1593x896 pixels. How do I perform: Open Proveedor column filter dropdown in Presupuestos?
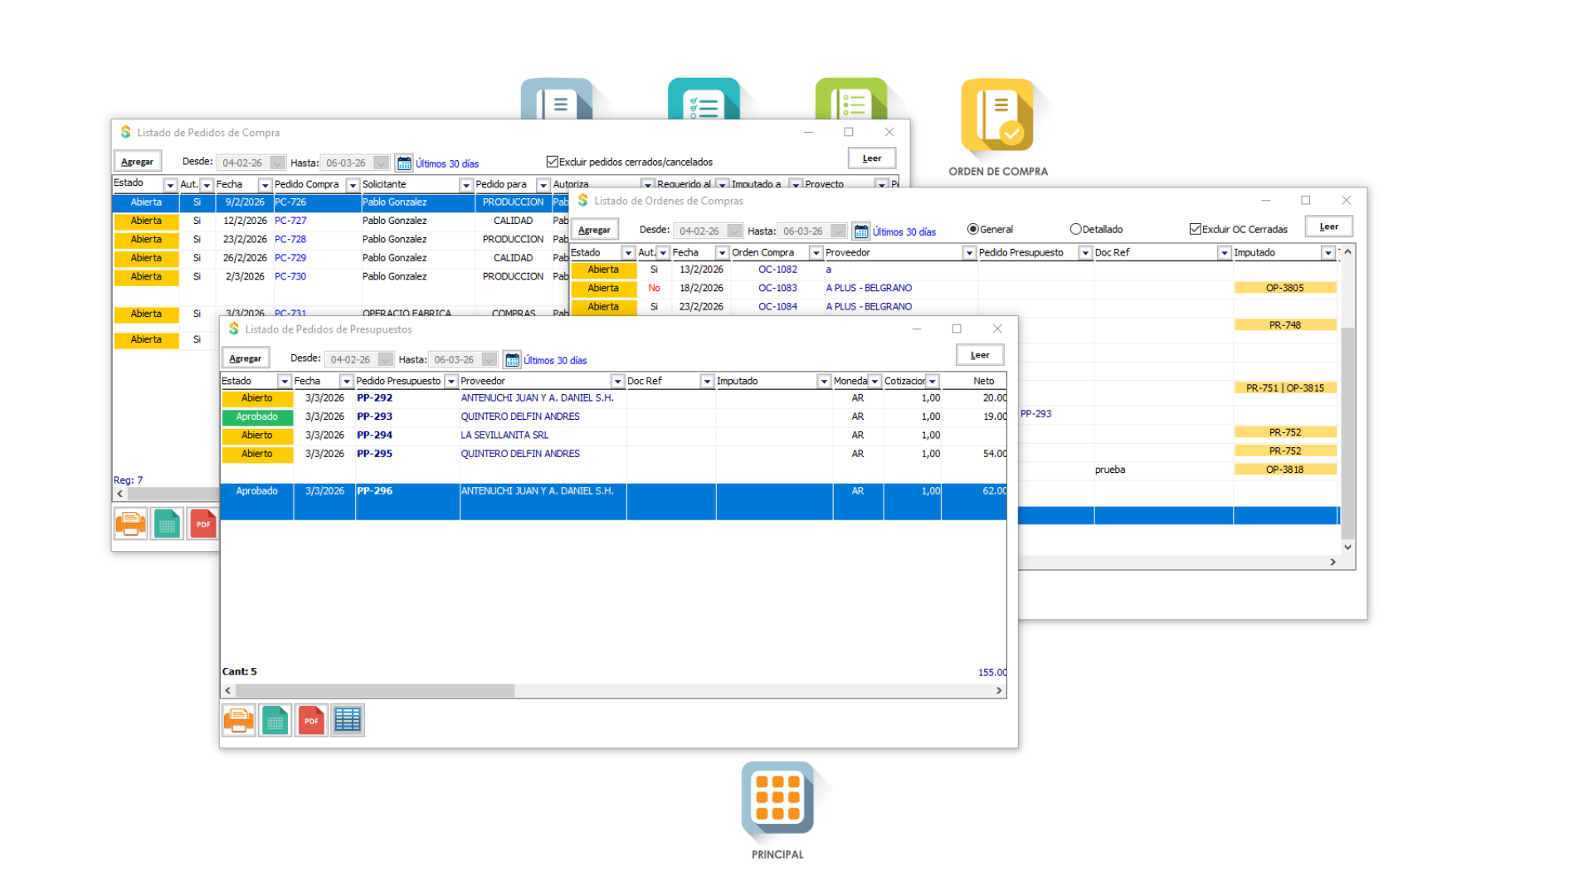[617, 382]
